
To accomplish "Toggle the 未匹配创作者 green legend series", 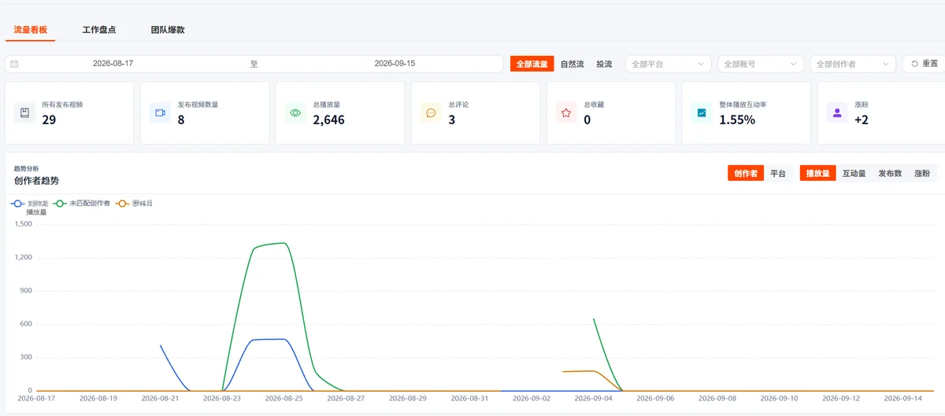I will (82, 203).
